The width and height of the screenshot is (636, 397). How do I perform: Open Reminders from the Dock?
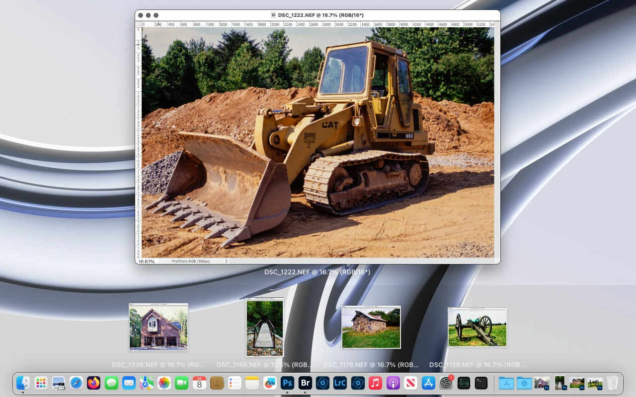point(235,383)
